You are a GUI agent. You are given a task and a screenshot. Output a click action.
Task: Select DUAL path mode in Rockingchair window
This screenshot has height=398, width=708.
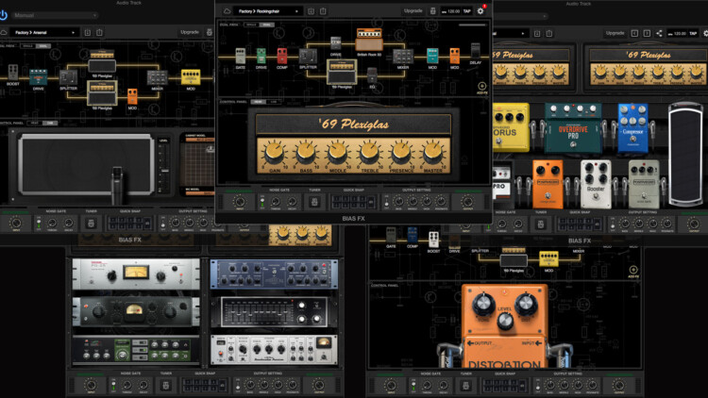[266, 25]
